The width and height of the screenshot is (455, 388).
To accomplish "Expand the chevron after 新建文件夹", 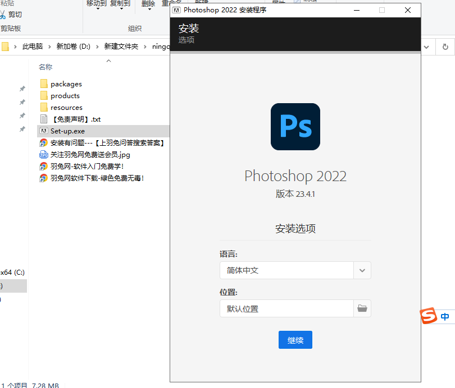I will pos(145,47).
